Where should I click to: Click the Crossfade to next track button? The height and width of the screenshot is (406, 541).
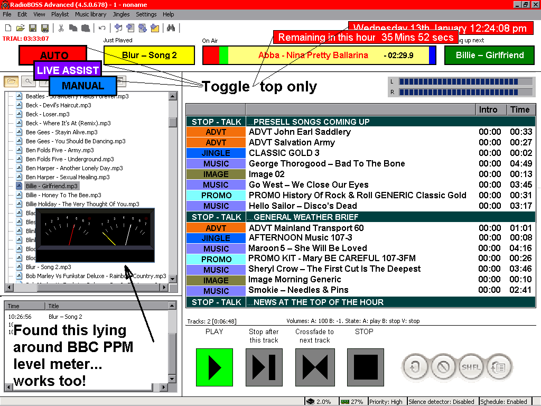(x=315, y=367)
